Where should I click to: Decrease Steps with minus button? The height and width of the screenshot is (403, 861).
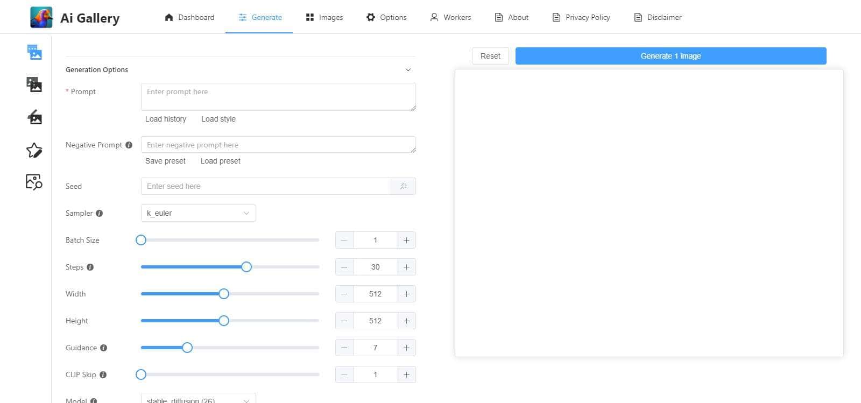click(x=344, y=267)
